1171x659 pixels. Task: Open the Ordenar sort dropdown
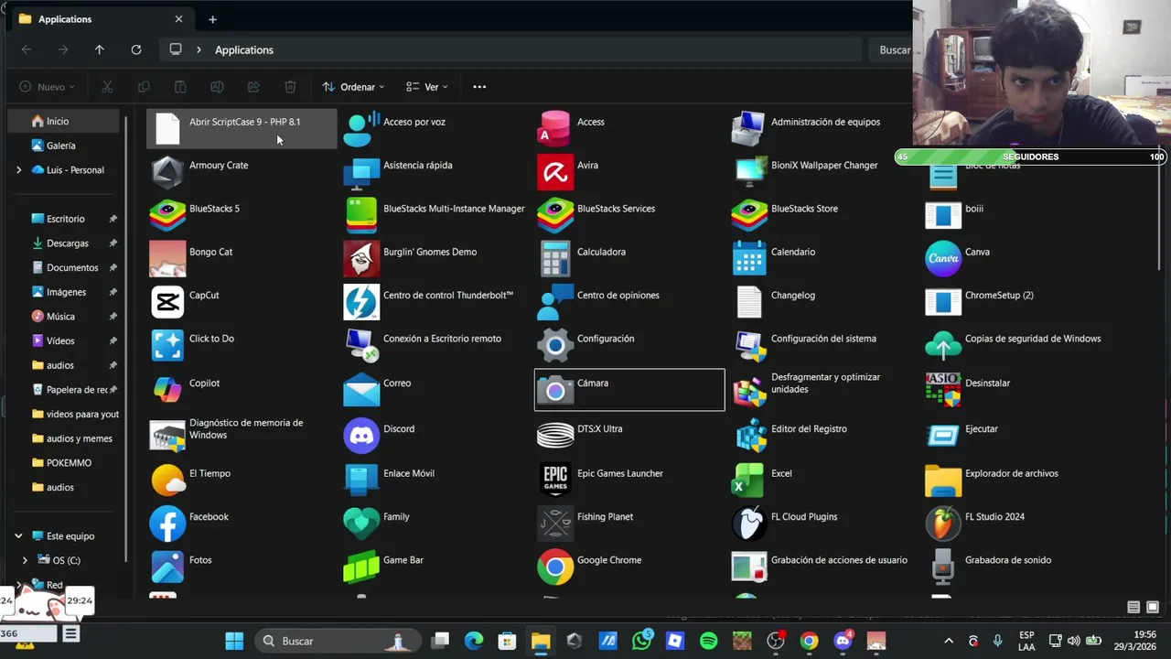coord(353,87)
